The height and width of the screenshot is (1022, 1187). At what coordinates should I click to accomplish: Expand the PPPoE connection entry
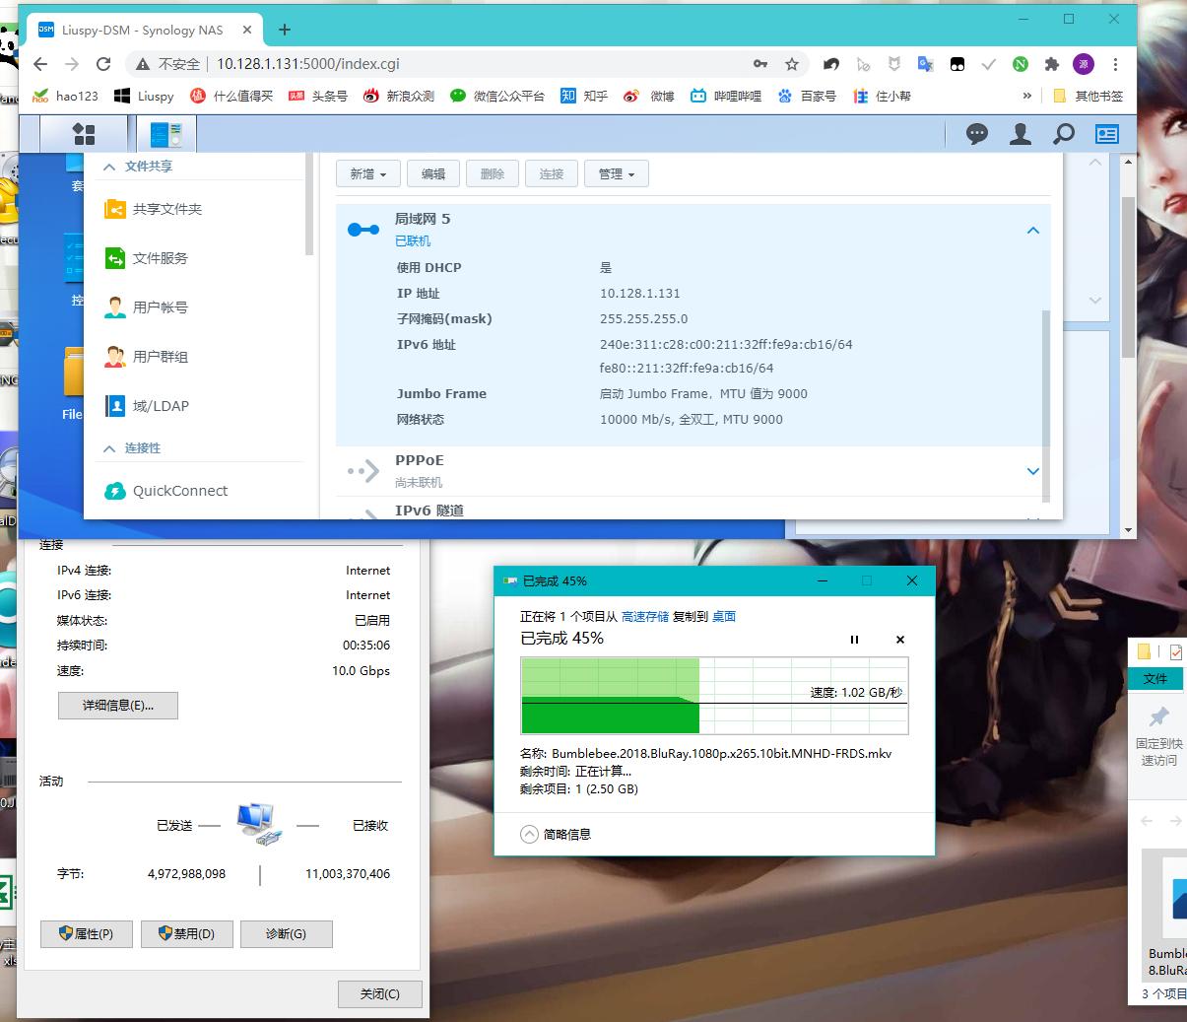(x=1032, y=471)
